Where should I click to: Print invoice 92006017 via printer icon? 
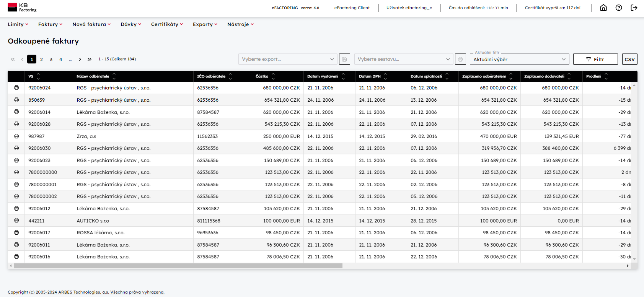click(16, 232)
